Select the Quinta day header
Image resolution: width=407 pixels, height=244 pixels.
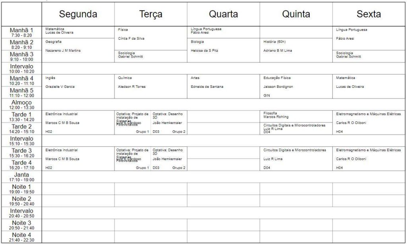[296, 14]
